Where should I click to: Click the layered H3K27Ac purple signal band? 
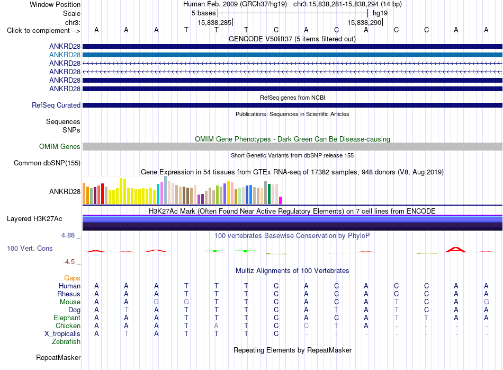tap(292, 223)
